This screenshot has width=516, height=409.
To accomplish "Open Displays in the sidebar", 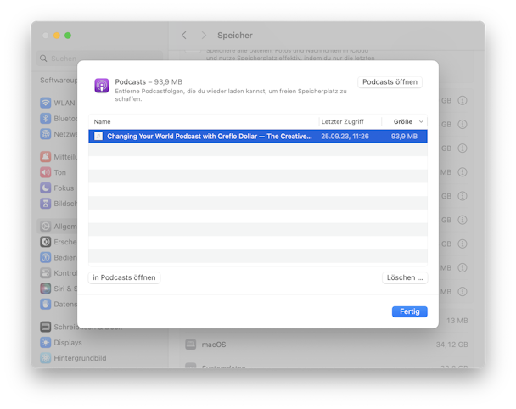I will tap(61, 343).
